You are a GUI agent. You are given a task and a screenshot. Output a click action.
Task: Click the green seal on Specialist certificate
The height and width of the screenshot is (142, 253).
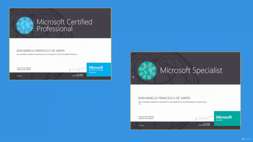[x=147, y=71]
